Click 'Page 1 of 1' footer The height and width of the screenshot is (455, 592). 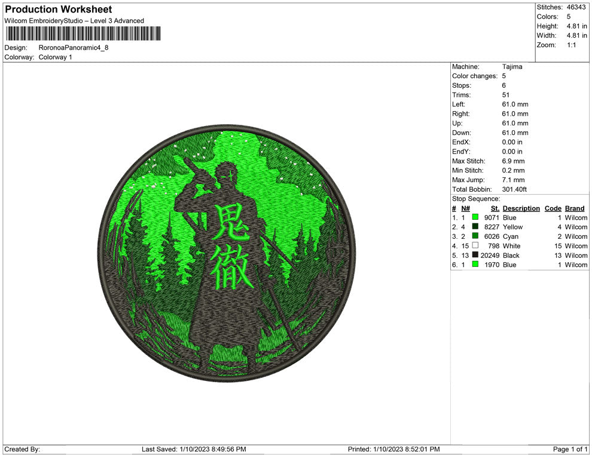click(570, 449)
